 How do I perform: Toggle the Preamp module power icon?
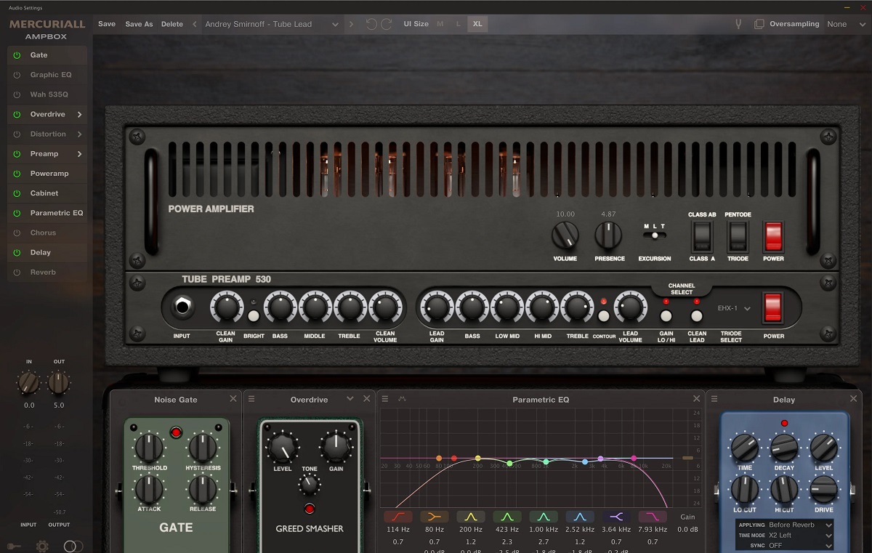[17, 154]
